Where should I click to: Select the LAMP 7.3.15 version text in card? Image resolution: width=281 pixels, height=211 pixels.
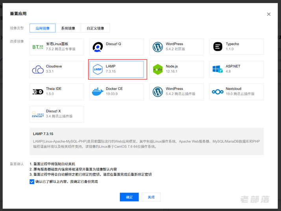[111, 71]
